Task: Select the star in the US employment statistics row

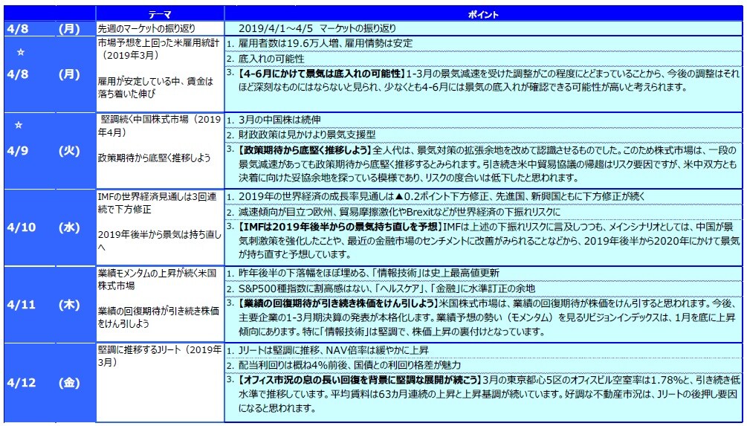Action: click(x=21, y=53)
